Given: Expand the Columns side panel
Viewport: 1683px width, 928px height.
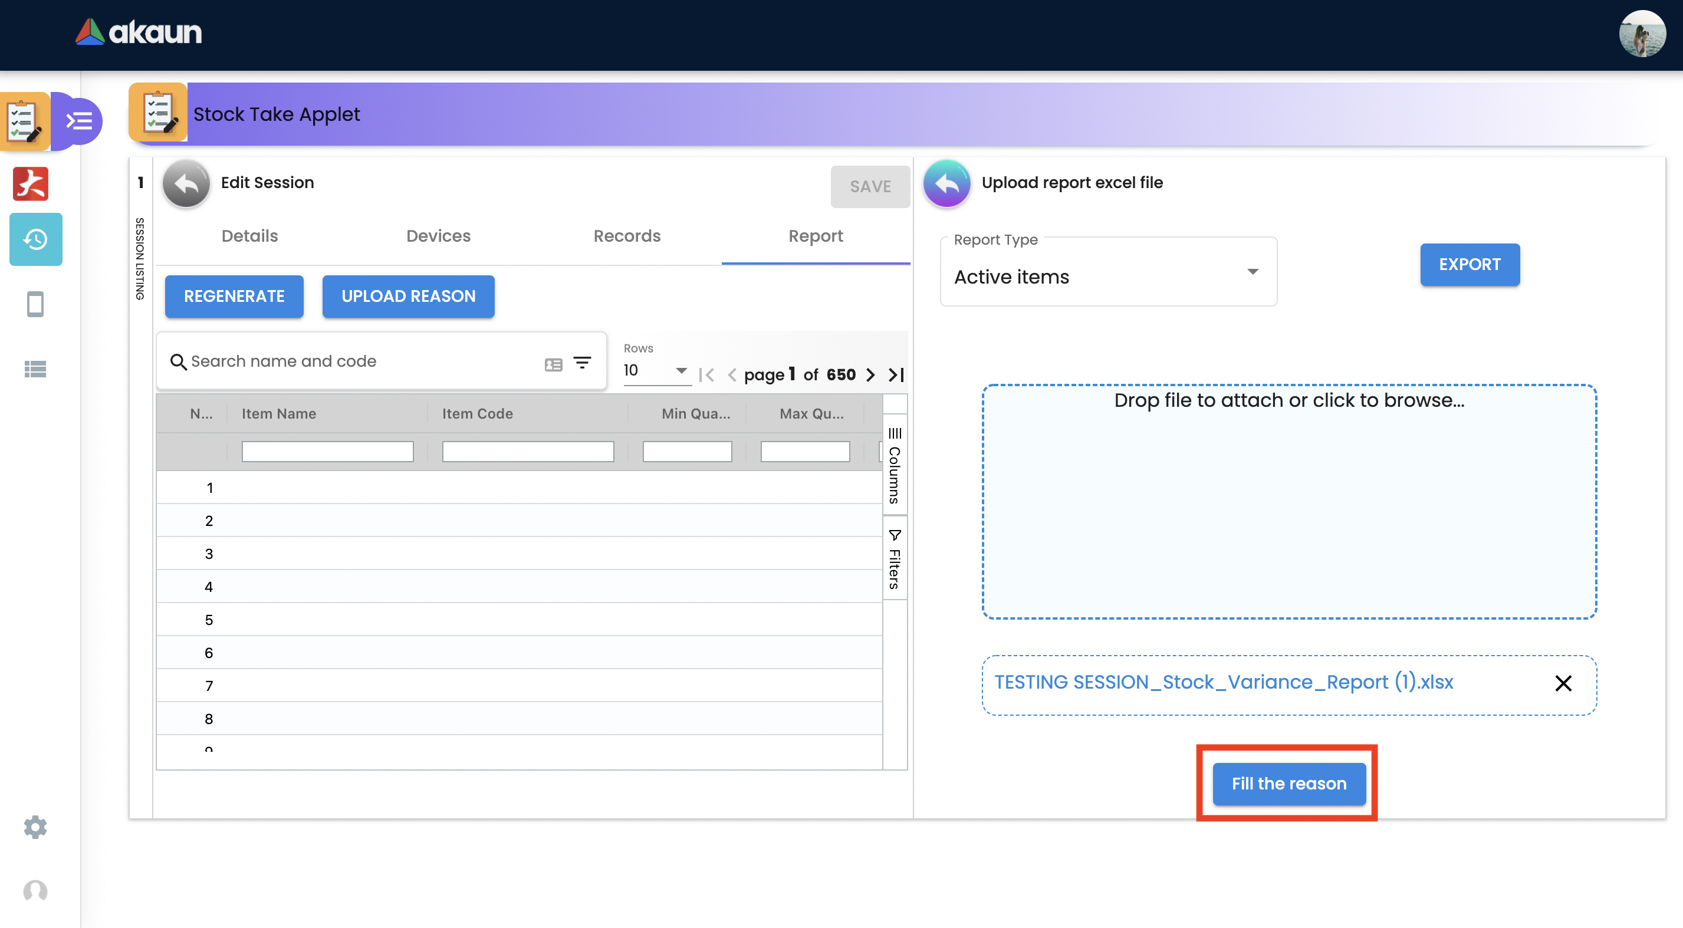Looking at the screenshot, I should (895, 465).
